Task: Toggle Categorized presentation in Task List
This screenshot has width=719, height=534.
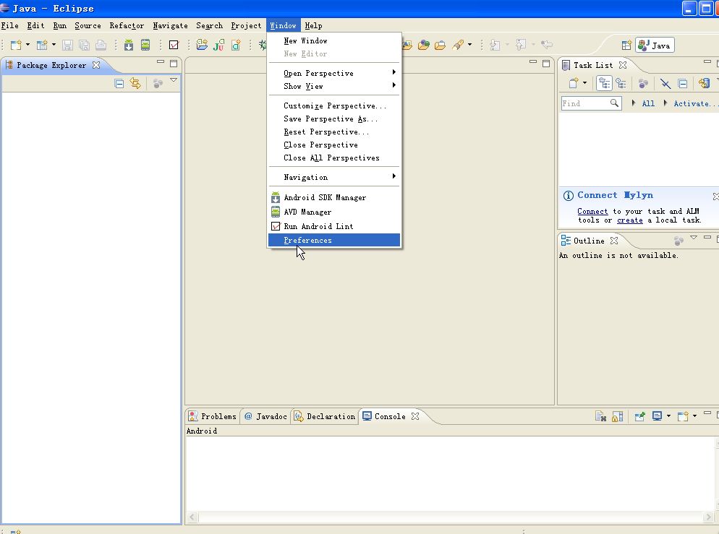Action: pos(605,83)
